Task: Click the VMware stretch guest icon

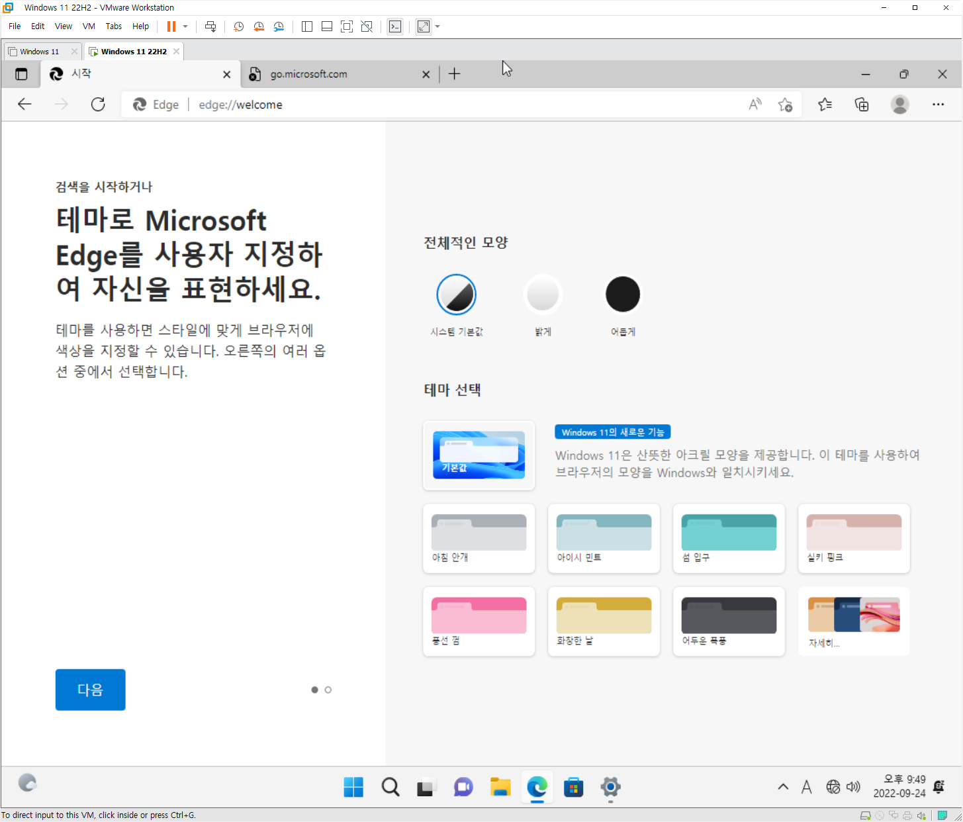Action: click(x=424, y=26)
